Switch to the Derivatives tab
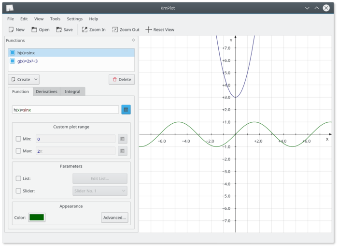 tap(46, 91)
